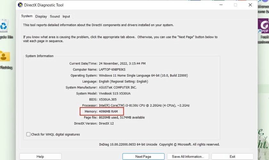Switch to the Display tab
The image size is (269, 160).
pos(41,16)
